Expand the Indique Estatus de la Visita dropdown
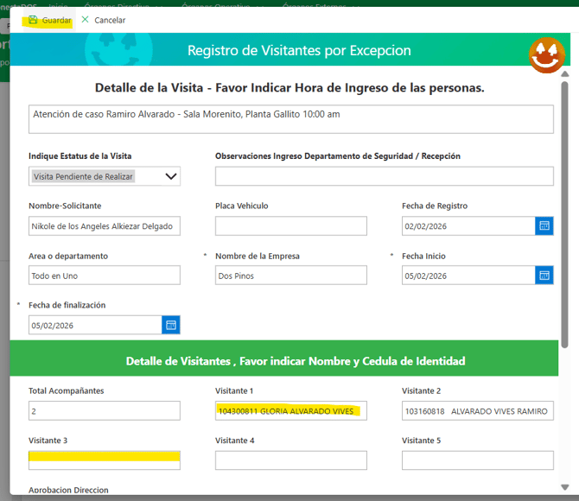579x501 pixels. click(x=171, y=176)
